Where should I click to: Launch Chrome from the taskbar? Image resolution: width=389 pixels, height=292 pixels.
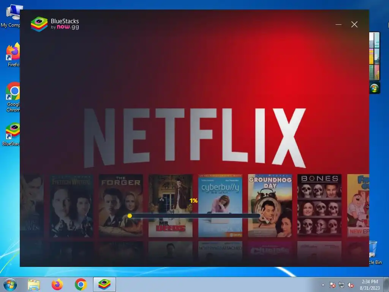(x=81, y=284)
